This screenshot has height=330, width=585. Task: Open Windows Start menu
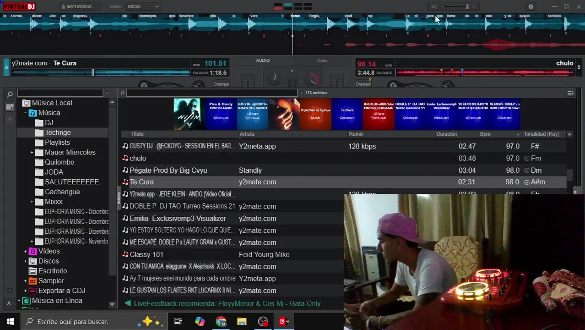pyautogui.click(x=10, y=321)
